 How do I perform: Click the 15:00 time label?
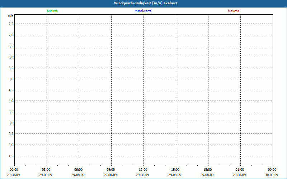click(x=175, y=170)
